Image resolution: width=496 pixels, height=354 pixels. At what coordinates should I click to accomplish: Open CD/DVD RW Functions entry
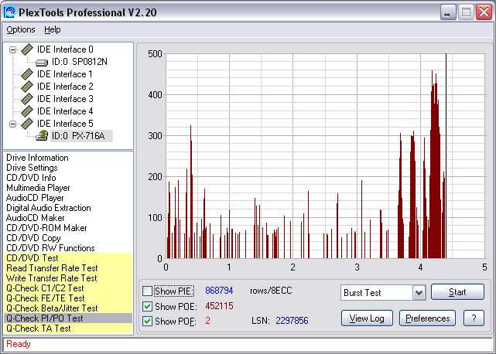pyautogui.click(x=50, y=248)
